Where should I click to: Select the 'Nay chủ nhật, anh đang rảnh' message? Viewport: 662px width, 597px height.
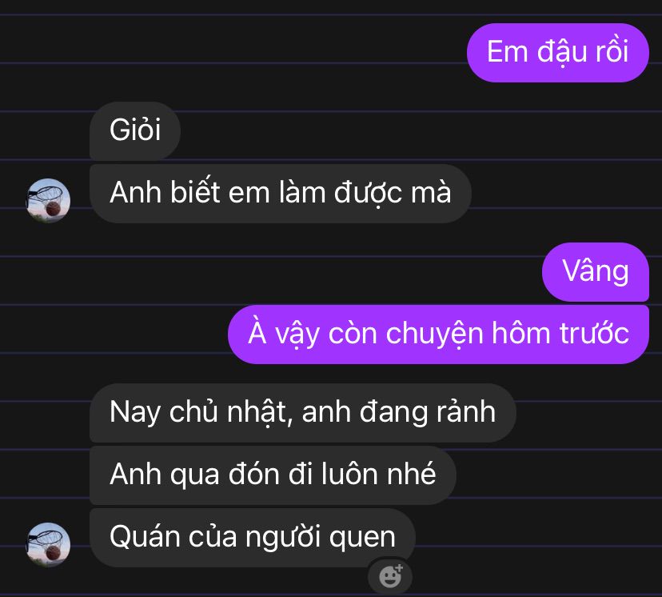point(302,413)
